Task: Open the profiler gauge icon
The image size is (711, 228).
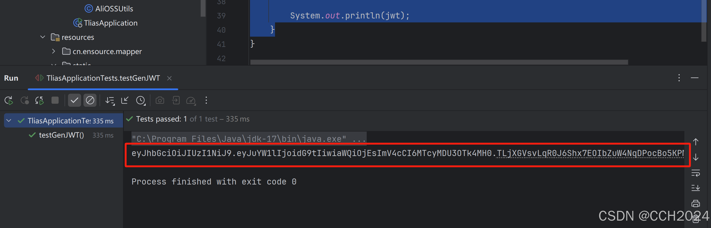Action: (191, 100)
